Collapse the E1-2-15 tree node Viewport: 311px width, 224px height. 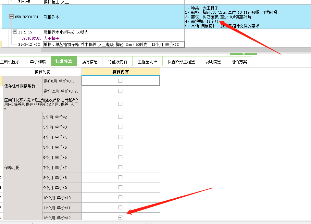pyautogui.click(x=15, y=32)
